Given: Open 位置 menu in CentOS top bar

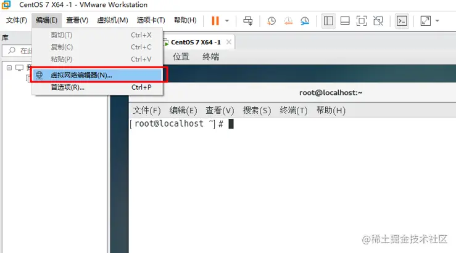Looking at the screenshot, I should click(x=181, y=57).
